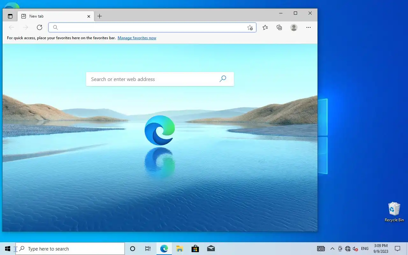Select the New tab tab
Viewport: 408px width, 255px height.
coord(56,16)
